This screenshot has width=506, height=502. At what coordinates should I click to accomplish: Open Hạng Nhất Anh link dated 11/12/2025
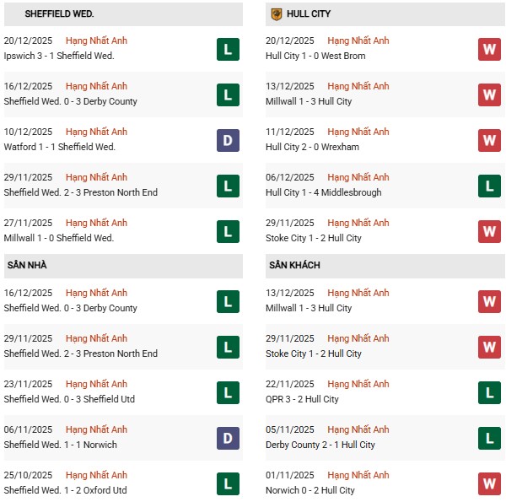pos(358,132)
